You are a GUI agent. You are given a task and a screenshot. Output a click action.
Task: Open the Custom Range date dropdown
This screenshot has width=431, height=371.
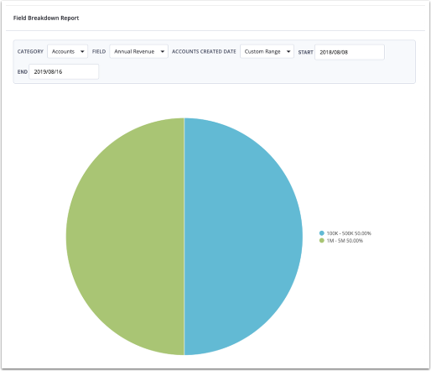pos(267,51)
